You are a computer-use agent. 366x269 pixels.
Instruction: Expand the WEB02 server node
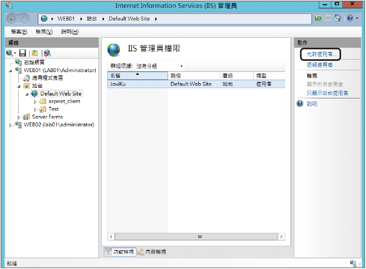(10, 125)
